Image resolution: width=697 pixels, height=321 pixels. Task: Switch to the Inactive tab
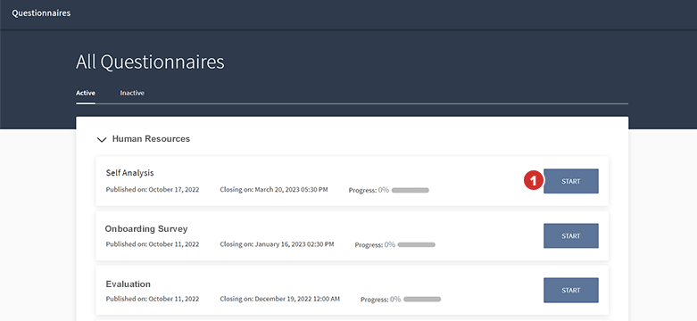point(132,94)
